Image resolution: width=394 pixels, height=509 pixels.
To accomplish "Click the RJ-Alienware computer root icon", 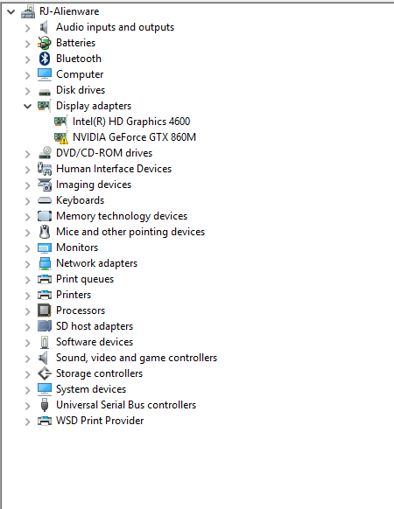I will point(28,11).
